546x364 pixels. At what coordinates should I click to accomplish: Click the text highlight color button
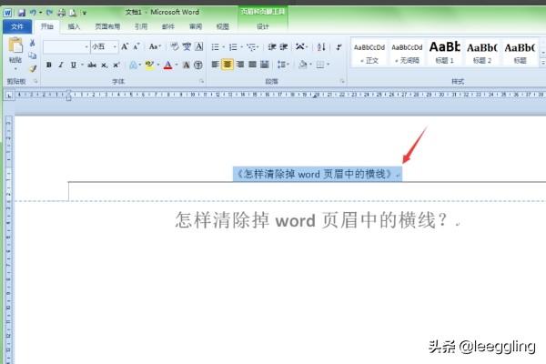[x=150, y=65]
